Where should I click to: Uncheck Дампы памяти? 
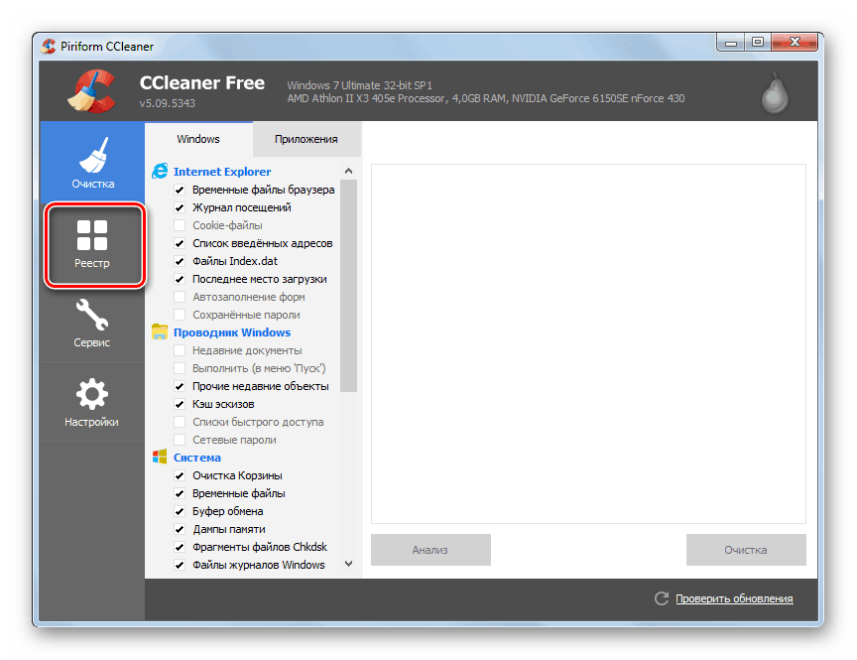180,529
